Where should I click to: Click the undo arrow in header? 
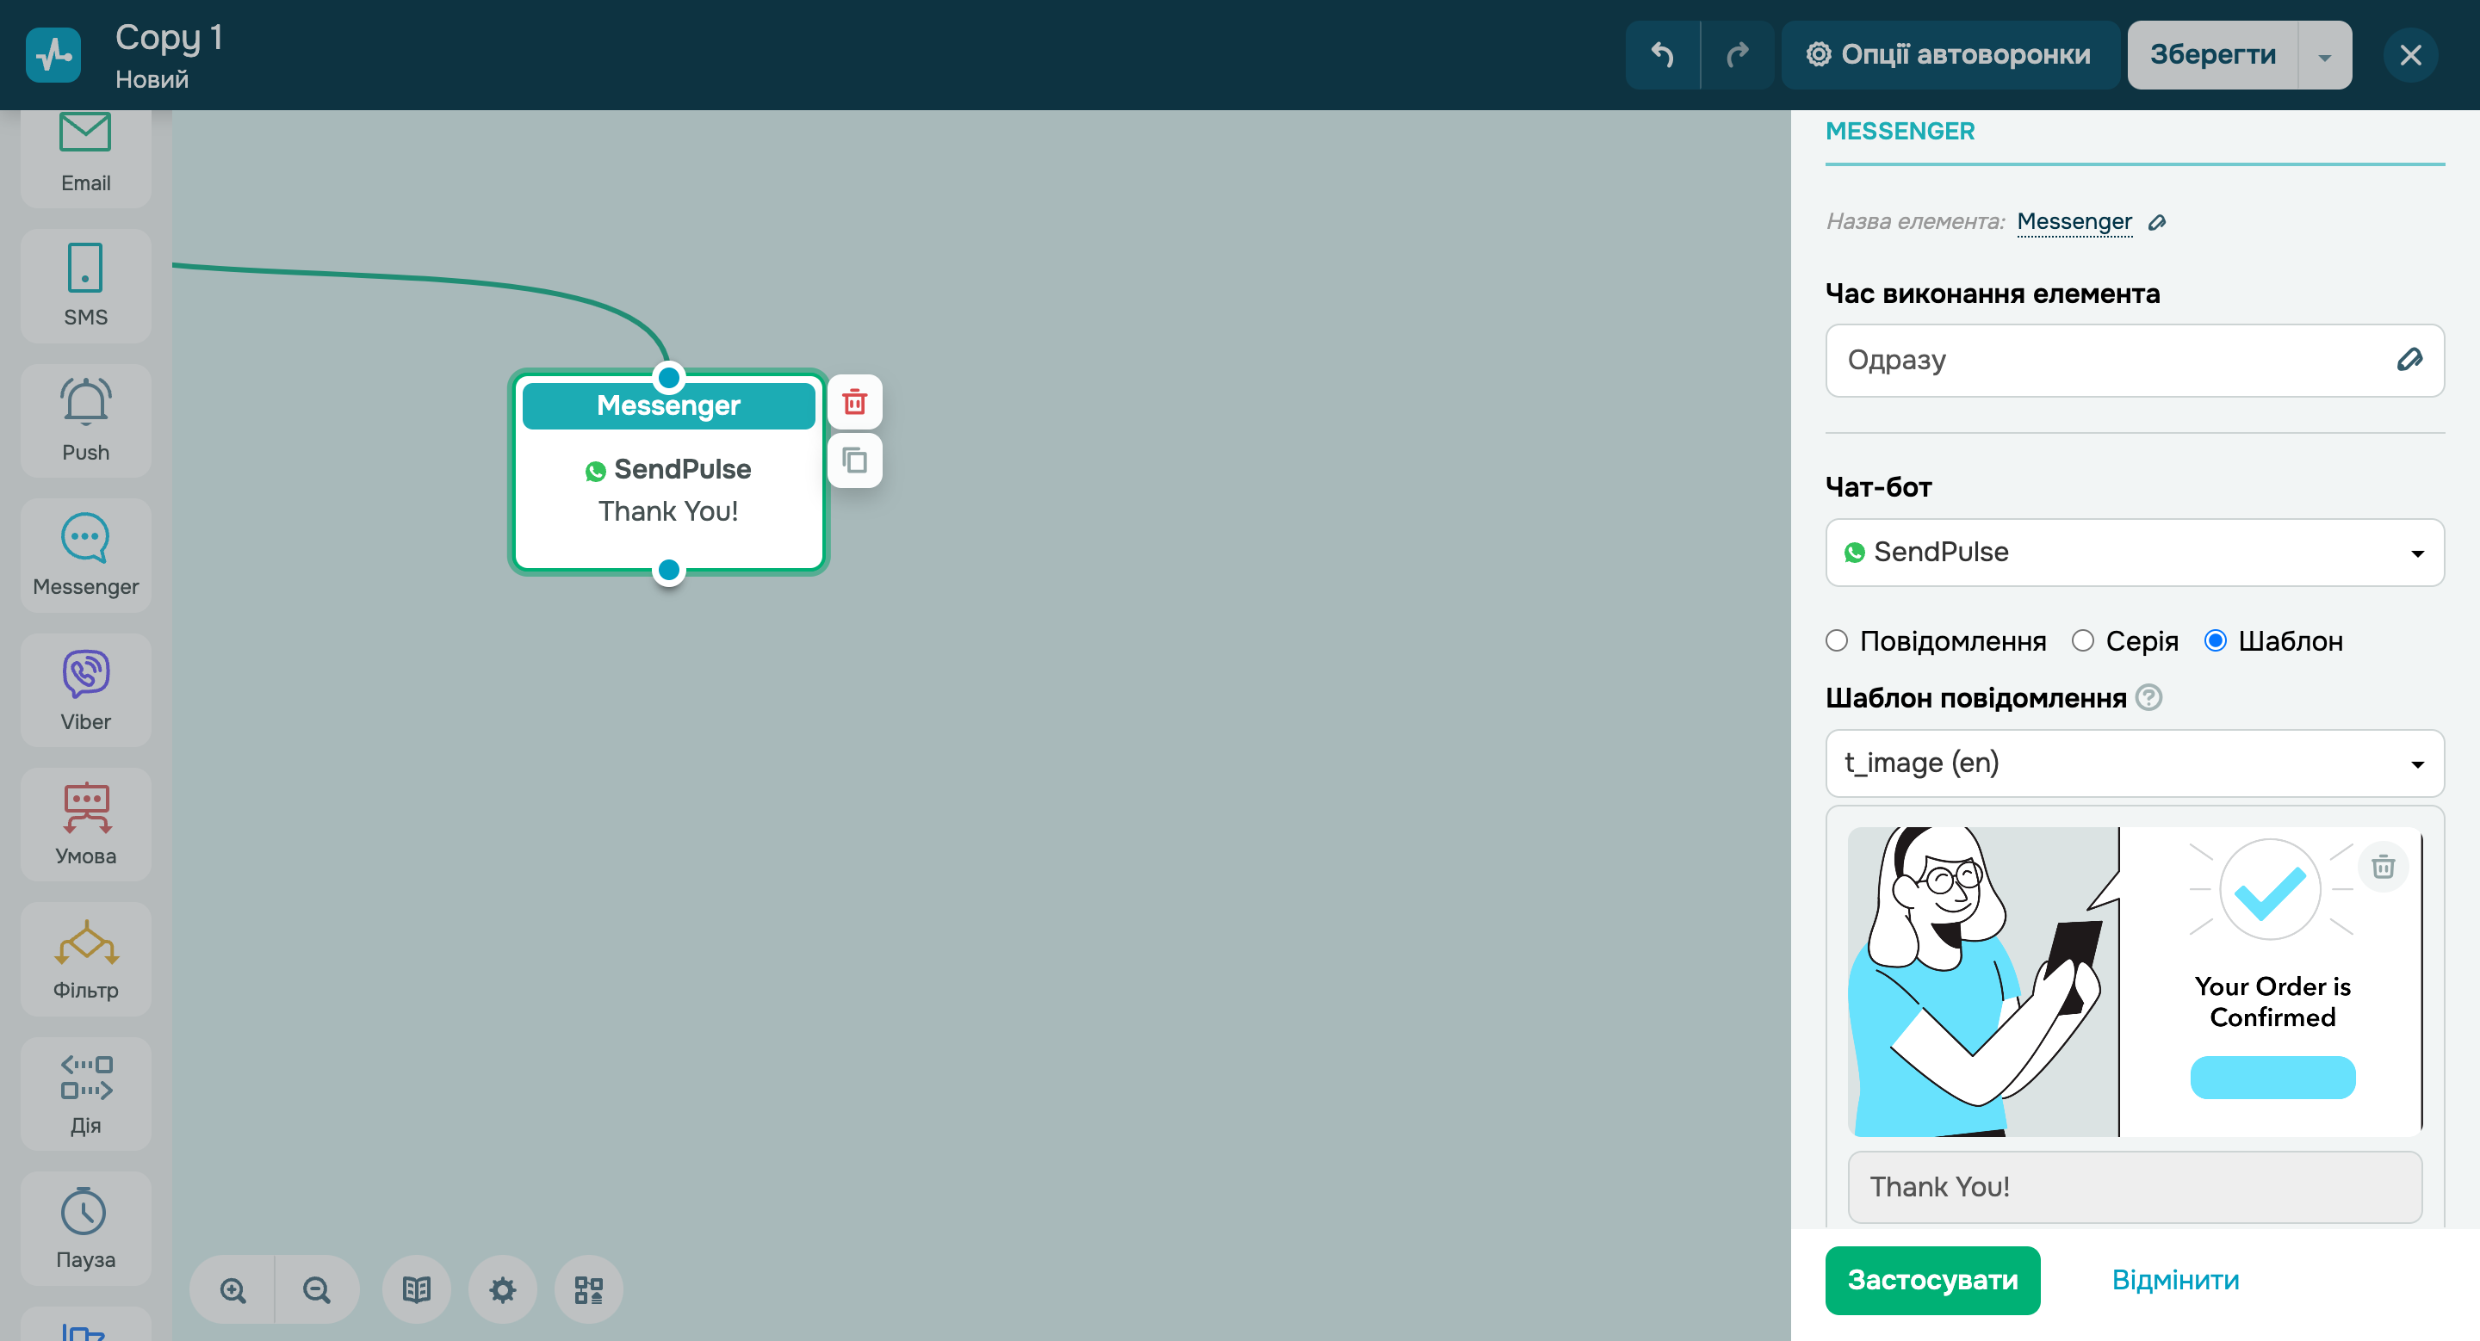click(1662, 55)
